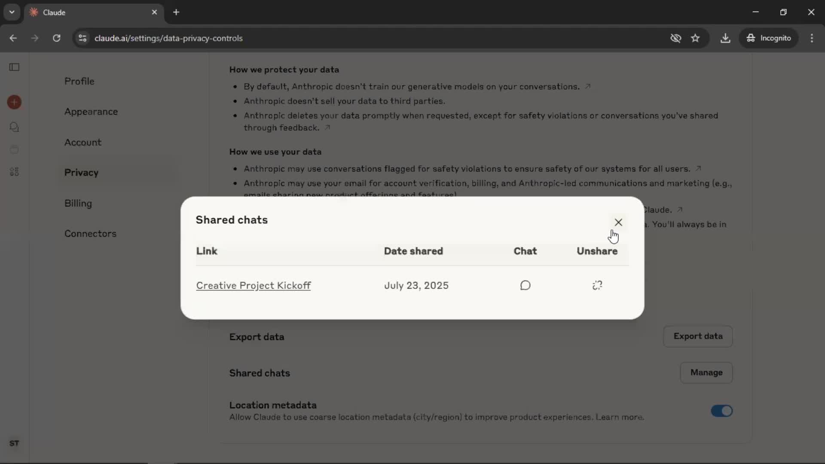Viewport: 825px width, 464px height.
Task: Open the Appearance settings section
Action: [x=91, y=112]
